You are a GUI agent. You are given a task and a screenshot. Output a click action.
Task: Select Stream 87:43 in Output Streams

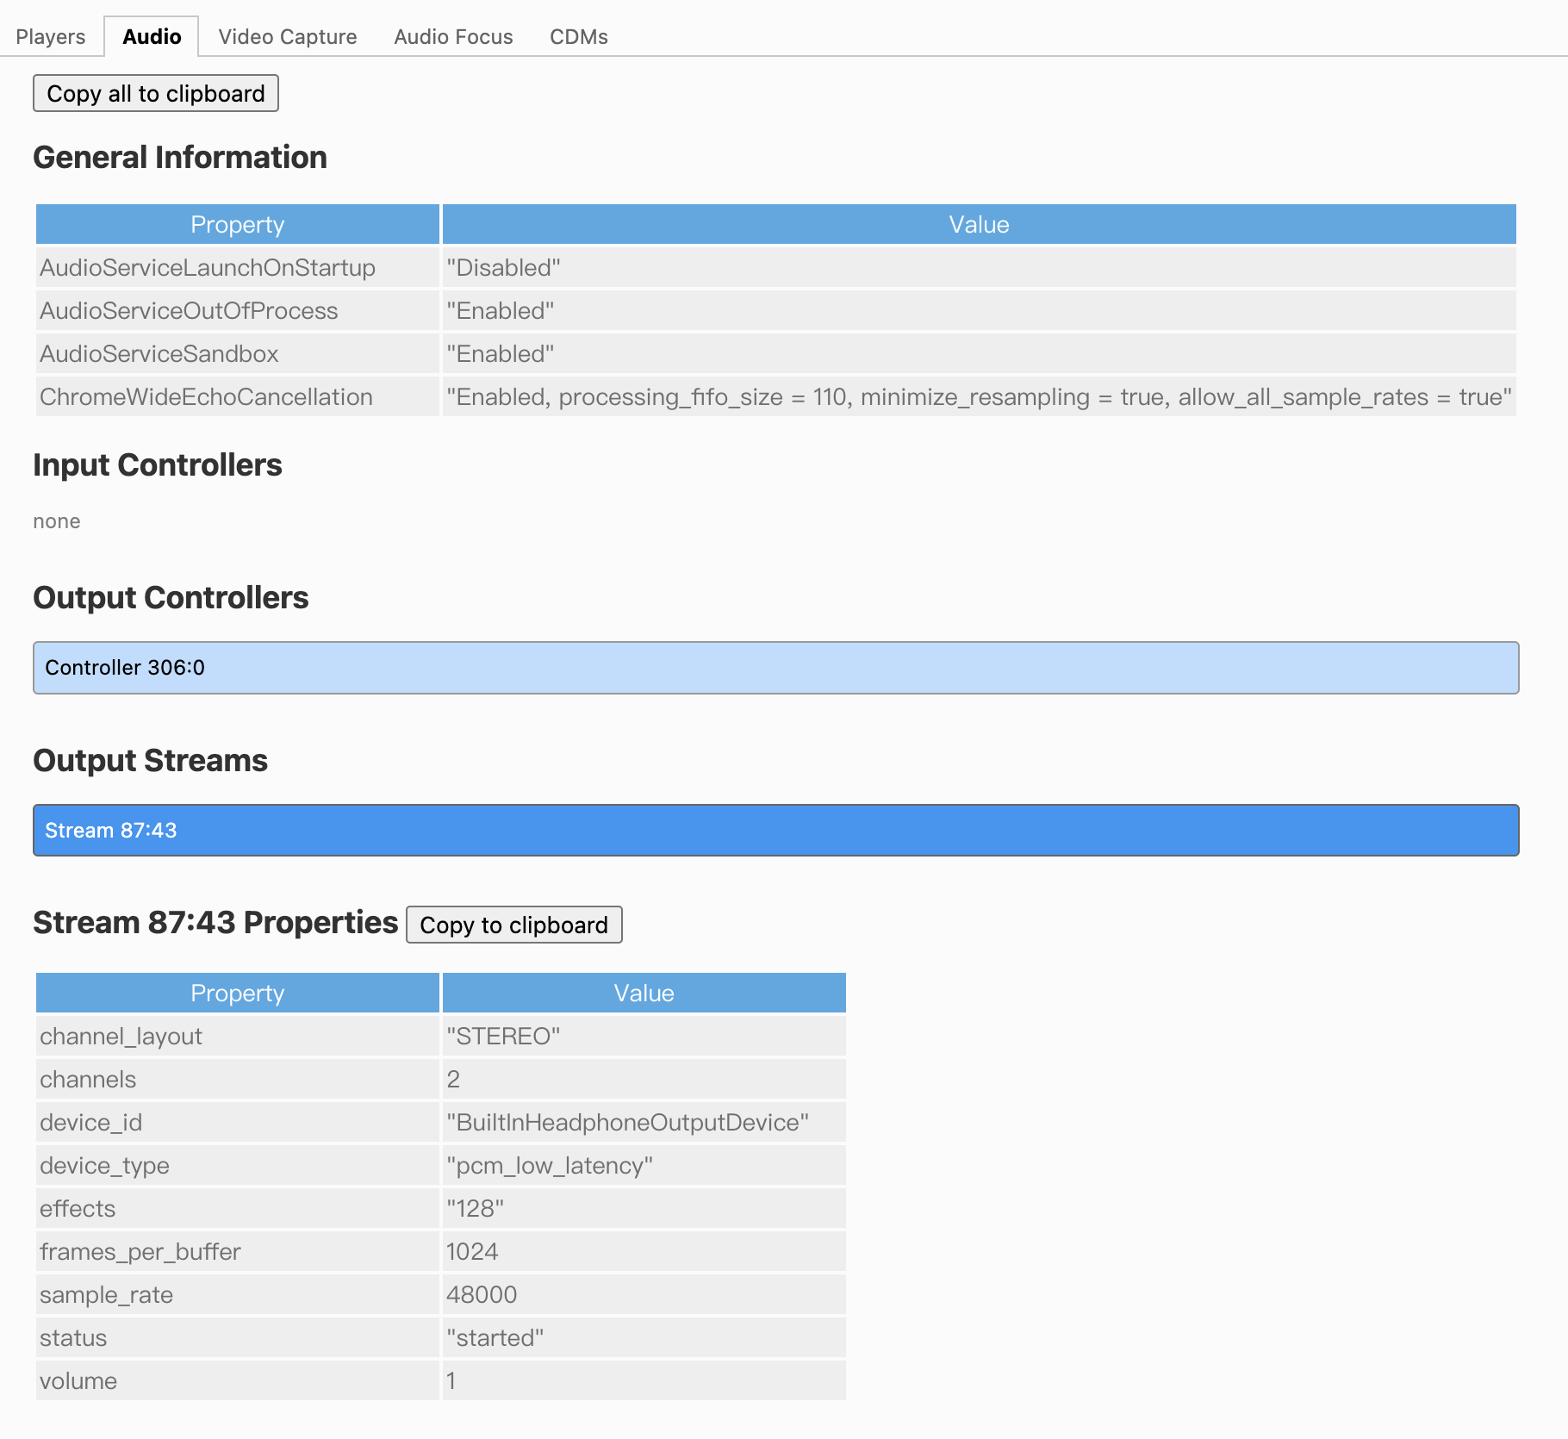pos(775,831)
